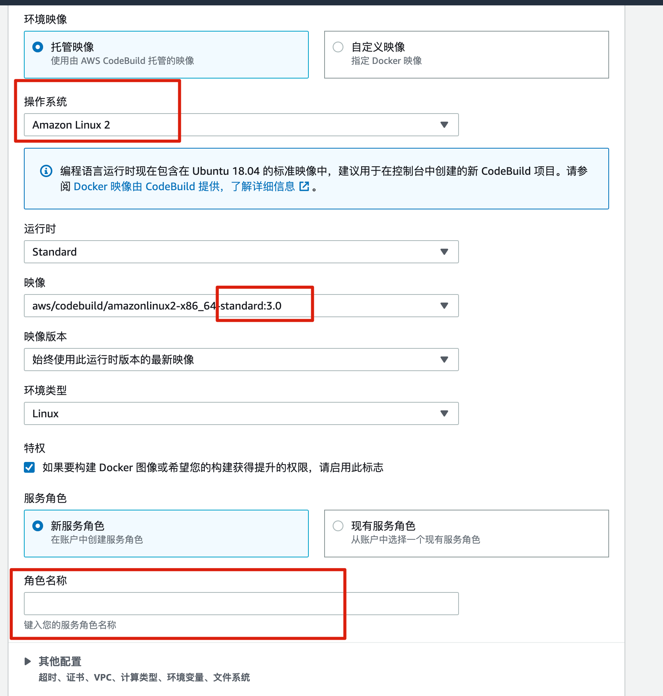Click the external link icon after 了解详细信息

[304, 187]
